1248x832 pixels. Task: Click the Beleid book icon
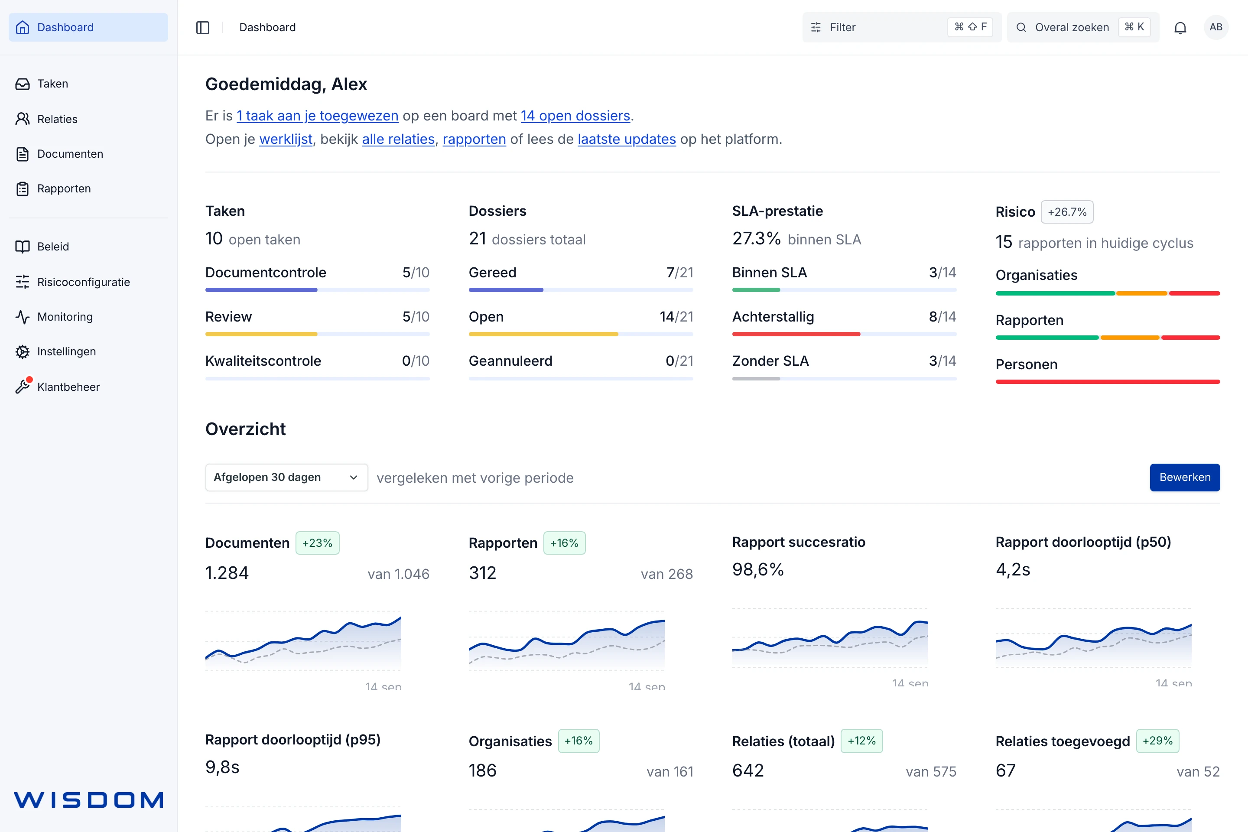(22, 247)
